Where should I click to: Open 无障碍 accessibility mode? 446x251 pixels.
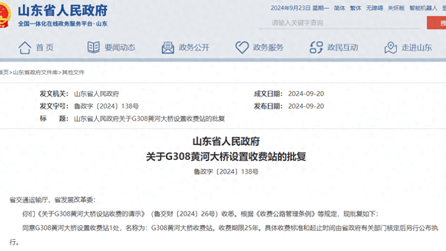tap(374, 8)
